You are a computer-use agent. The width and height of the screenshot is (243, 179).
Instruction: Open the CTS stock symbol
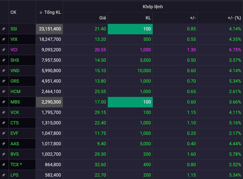(15, 123)
